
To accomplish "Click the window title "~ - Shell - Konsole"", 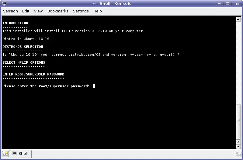I will coord(112,3).
